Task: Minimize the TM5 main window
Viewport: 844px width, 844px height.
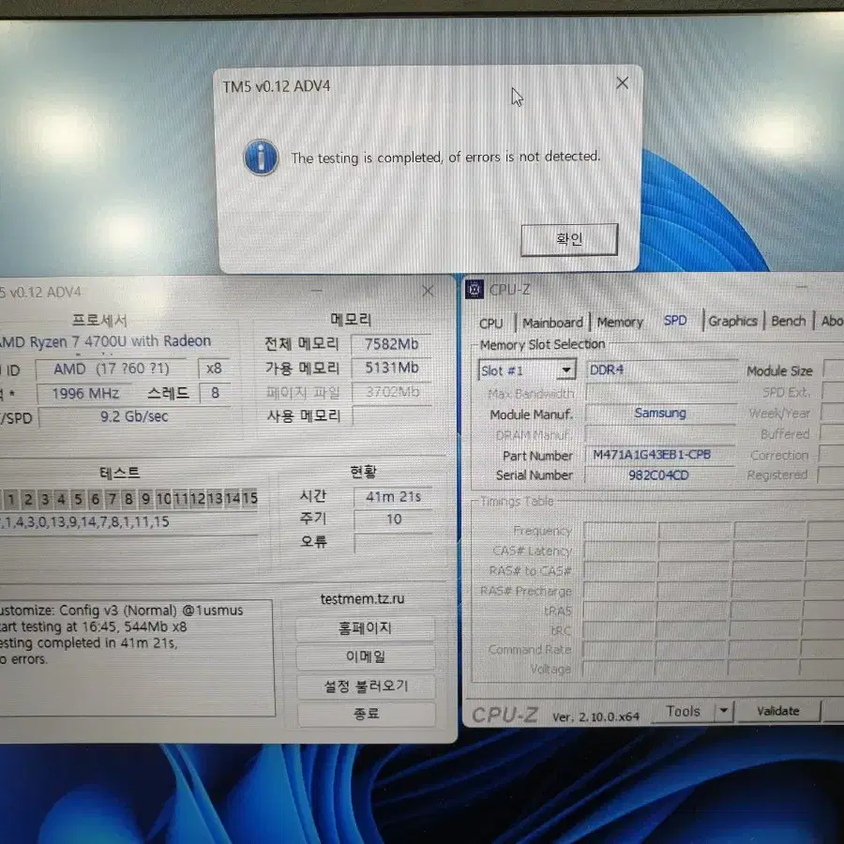Action: [x=317, y=292]
